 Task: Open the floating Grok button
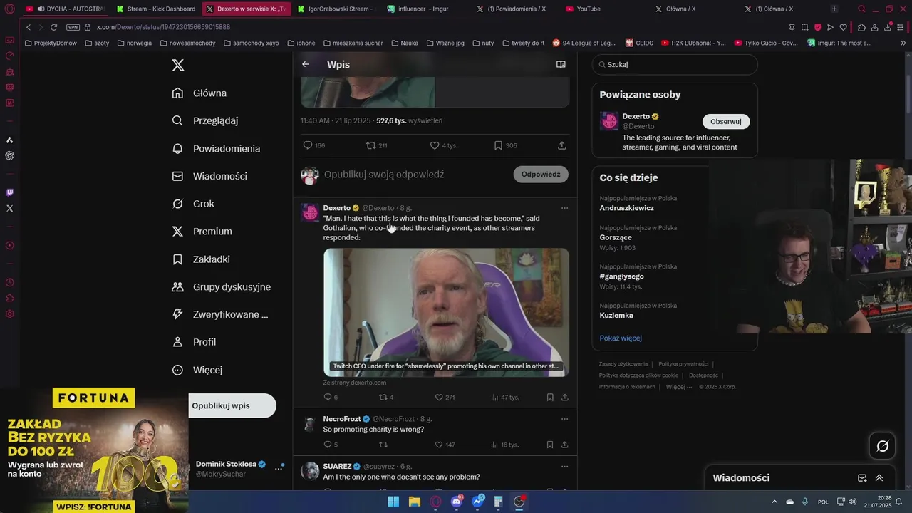882,446
